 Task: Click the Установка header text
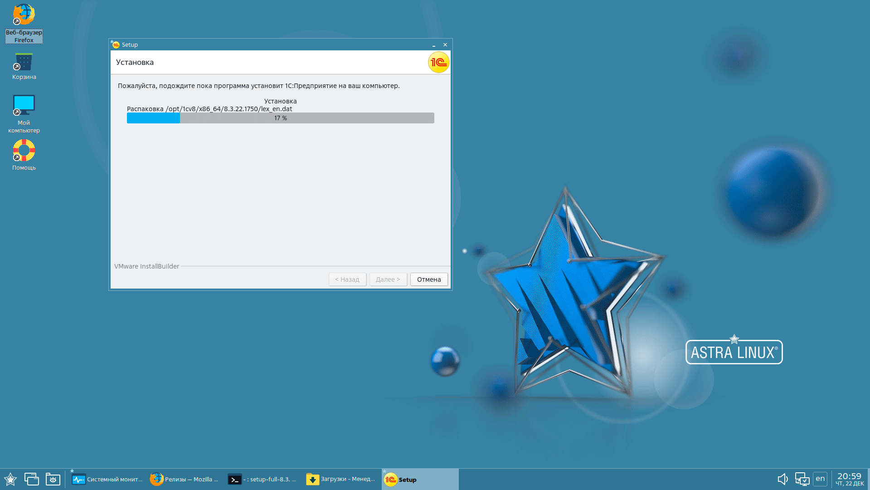[135, 63]
